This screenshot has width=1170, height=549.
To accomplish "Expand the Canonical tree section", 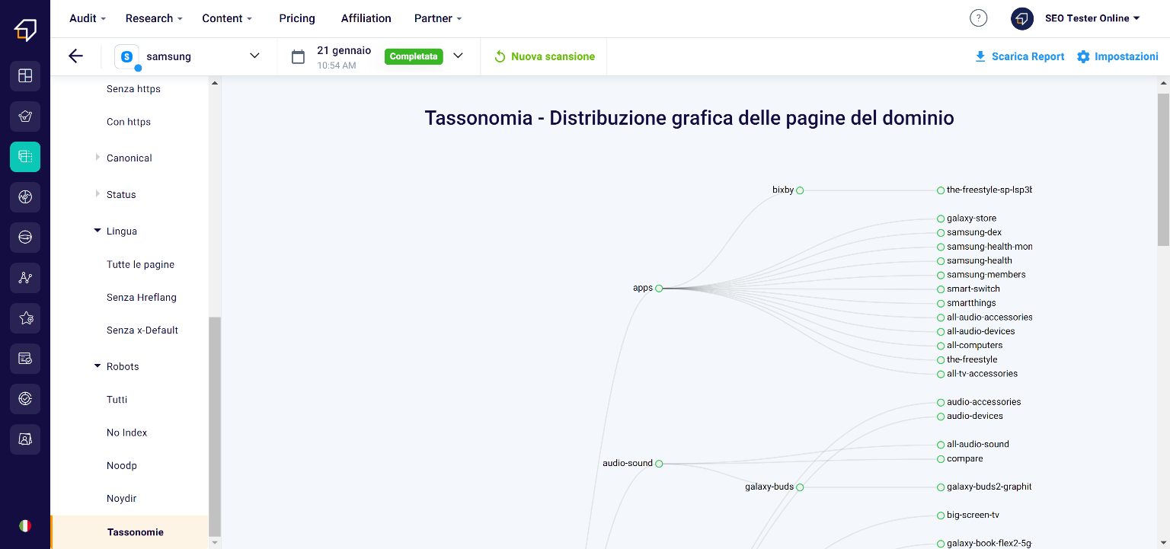I will click(x=97, y=158).
